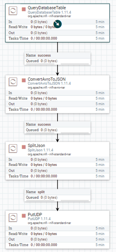116x252 pixels.
Task: Click the Out row of PutUDP
Action: click(57, 239)
